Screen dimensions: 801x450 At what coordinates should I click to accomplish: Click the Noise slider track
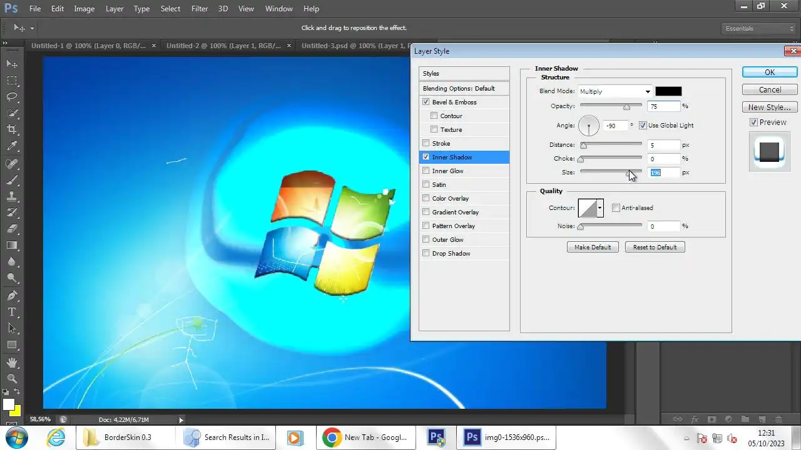tap(611, 226)
